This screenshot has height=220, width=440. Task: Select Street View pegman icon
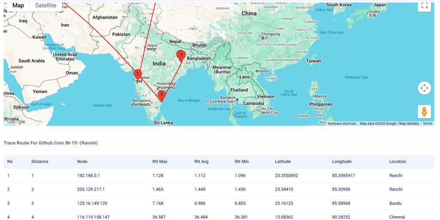424,112
